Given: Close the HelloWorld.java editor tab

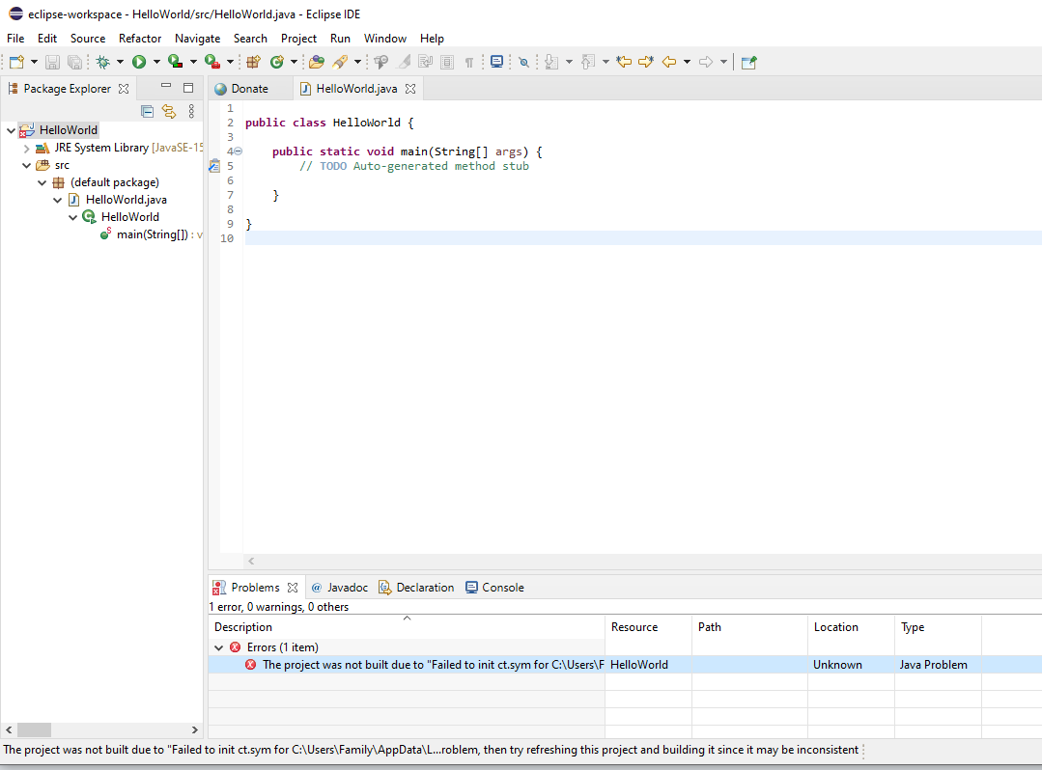Looking at the screenshot, I should (409, 89).
